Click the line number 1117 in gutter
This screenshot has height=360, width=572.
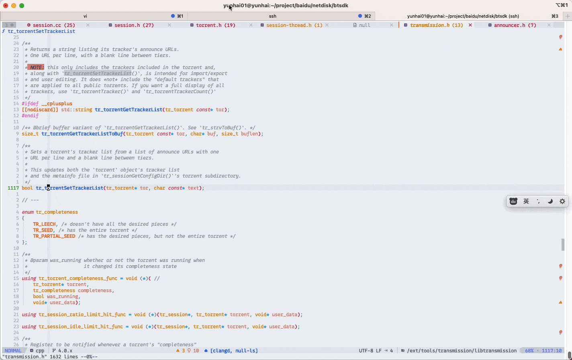(13, 188)
